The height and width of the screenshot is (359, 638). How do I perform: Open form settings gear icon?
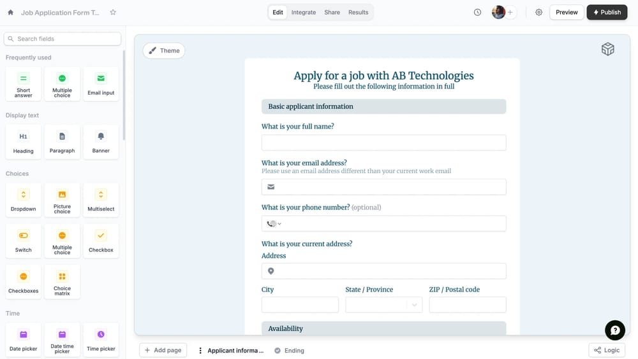pyautogui.click(x=538, y=12)
